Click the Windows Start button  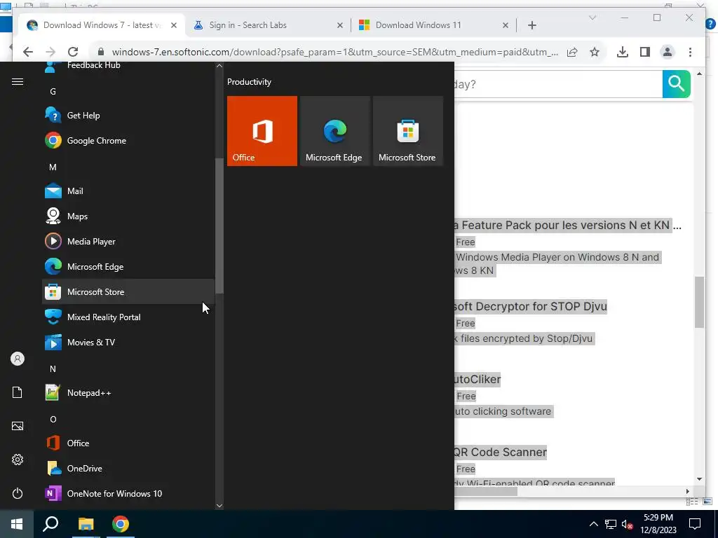(17, 524)
